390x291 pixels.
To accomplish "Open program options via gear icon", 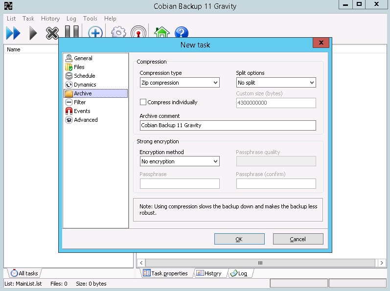I will [118, 32].
